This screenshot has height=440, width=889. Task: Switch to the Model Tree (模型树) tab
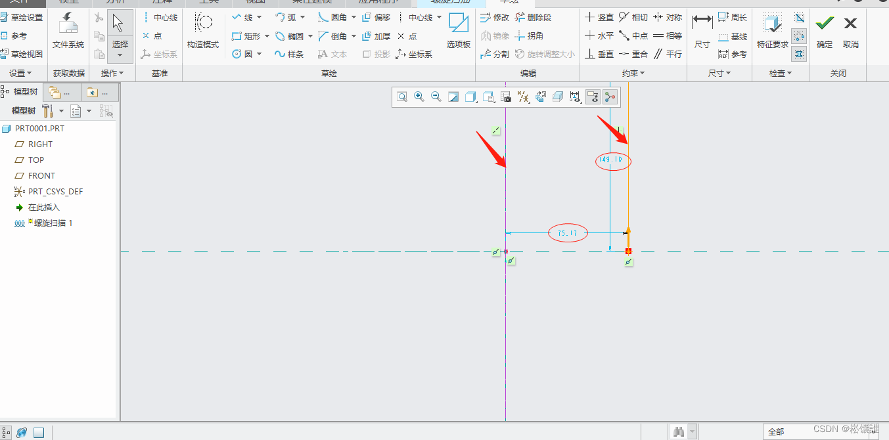tap(21, 92)
